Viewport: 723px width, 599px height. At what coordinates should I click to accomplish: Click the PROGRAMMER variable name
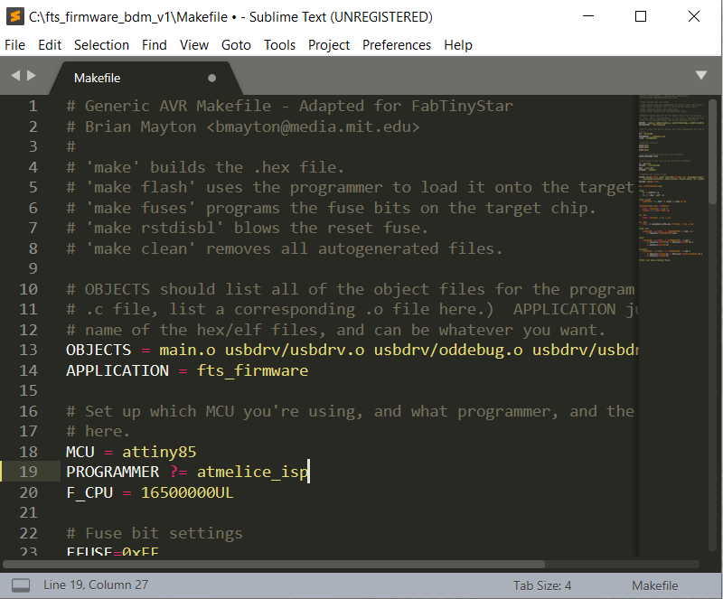click(x=112, y=473)
